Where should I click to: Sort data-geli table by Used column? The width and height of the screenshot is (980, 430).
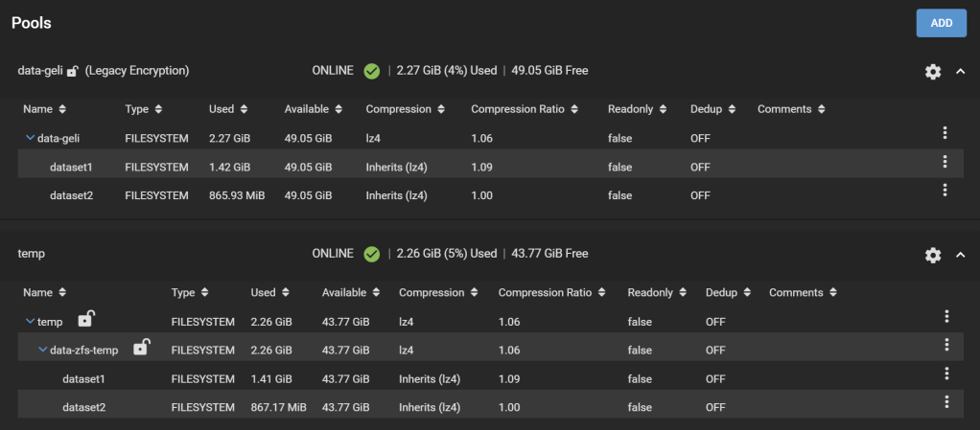pos(227,109)
